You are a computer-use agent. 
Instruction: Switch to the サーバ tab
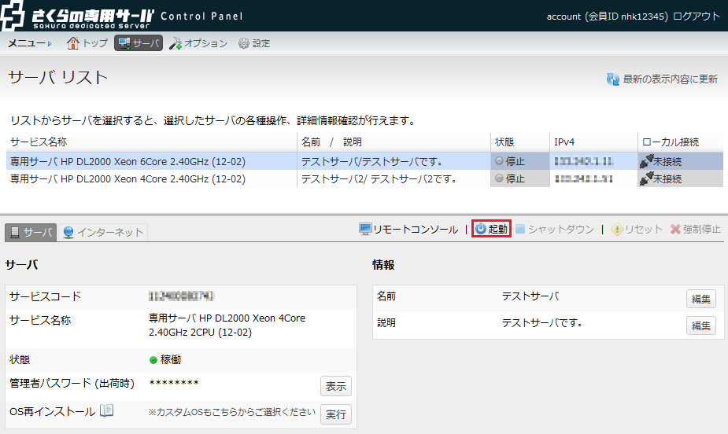(x=31, y=232)
